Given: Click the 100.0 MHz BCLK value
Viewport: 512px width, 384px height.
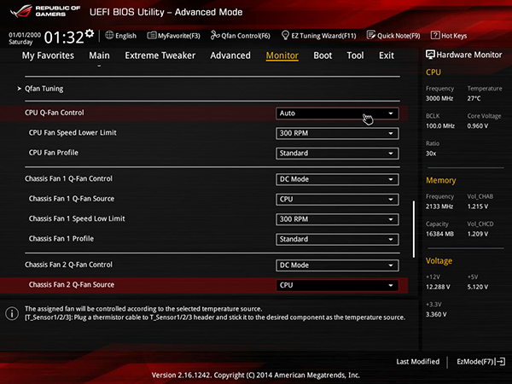Looking at the screenshot, I should tap(440, 125).
